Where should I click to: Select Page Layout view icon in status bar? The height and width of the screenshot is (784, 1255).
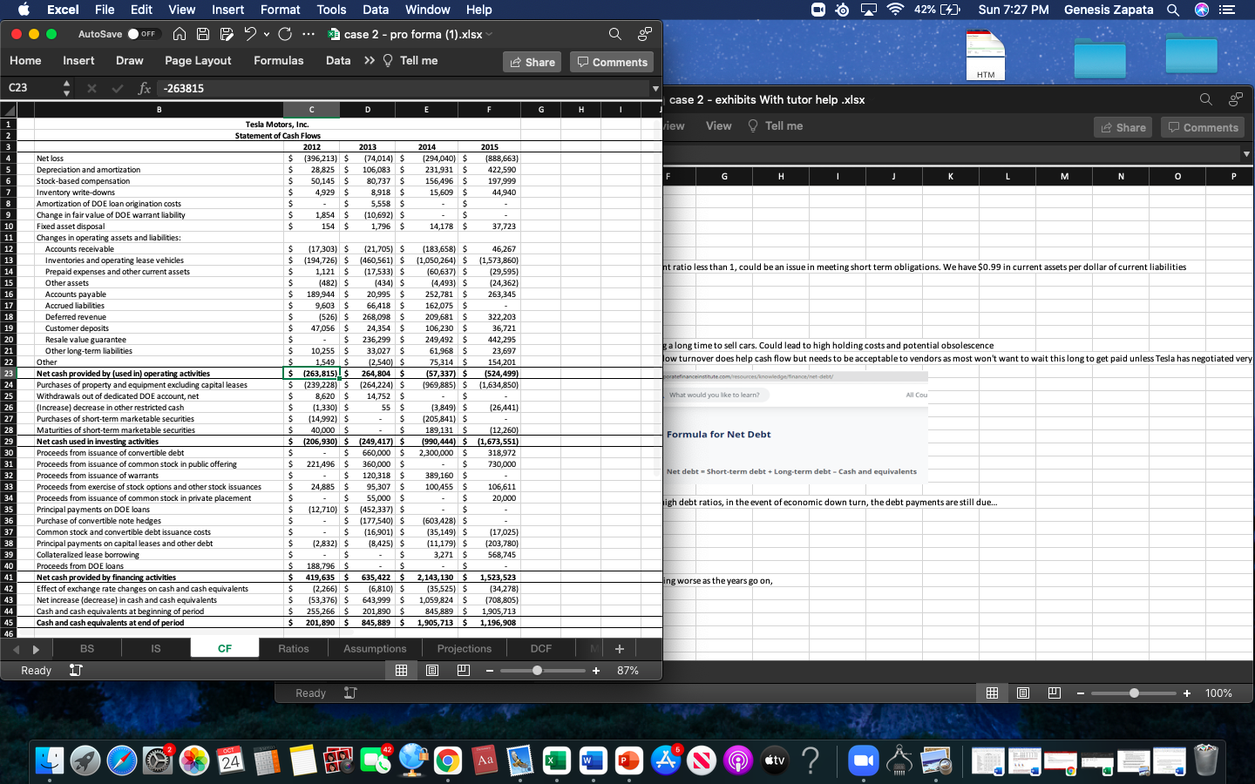[x=432, y=670]
